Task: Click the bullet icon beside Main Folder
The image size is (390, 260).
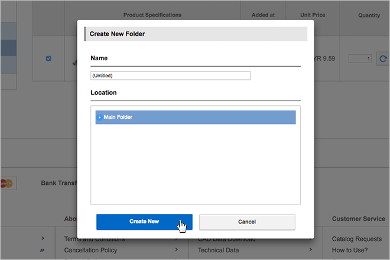Action: (99, 118)
